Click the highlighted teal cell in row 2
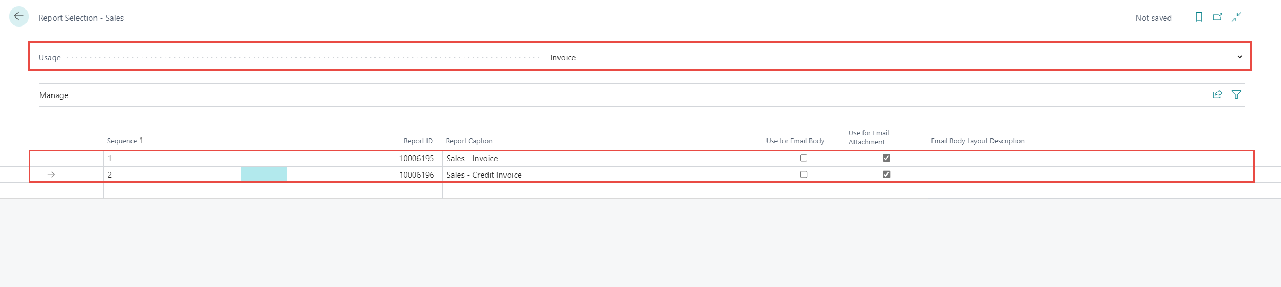The height and width of the screenshot is (287, 1281). pos(264,175)
